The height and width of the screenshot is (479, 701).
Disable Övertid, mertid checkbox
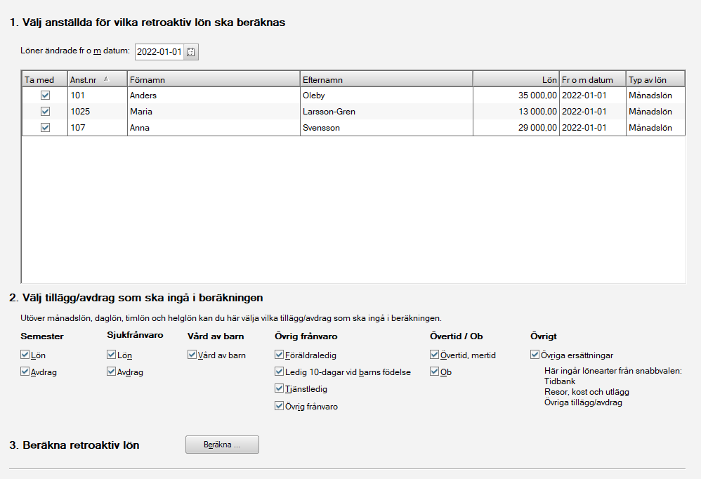point(435,355)
